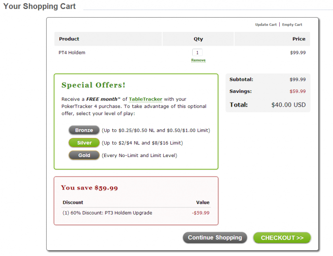Click the PT4 Holdem product name
This screenshot has height=256, width=333.
point(72,52)
